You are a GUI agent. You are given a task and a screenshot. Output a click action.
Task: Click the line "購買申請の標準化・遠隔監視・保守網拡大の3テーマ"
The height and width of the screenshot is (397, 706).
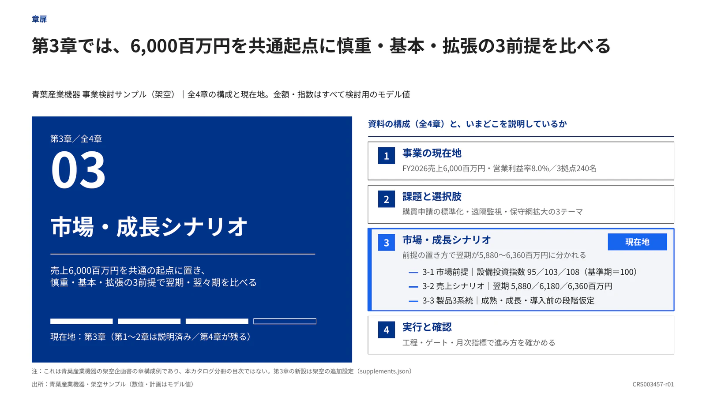pyautogui.click(x=493, y=212)
